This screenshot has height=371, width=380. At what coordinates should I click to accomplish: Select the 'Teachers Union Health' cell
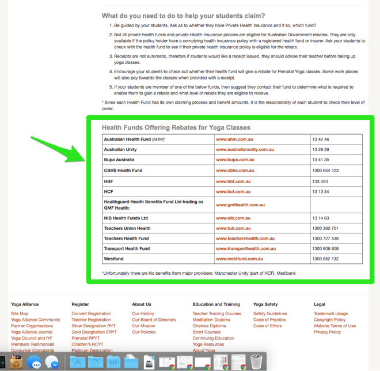[158, 229]
